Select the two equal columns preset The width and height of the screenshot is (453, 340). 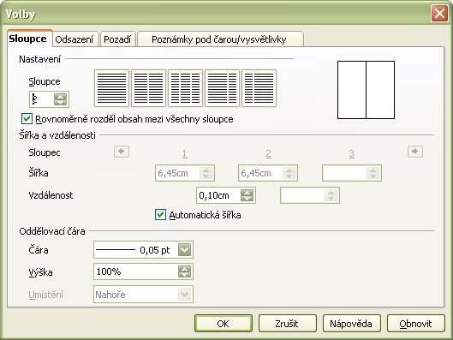pyautogui.click(x=148, y=88)
